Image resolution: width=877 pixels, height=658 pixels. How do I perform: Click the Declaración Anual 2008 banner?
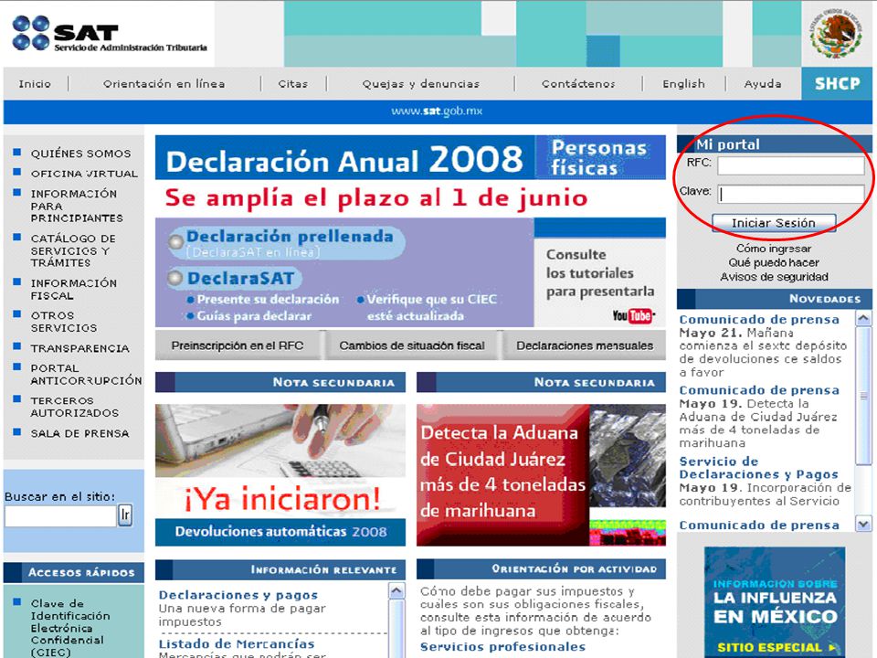tap(344, 158)
